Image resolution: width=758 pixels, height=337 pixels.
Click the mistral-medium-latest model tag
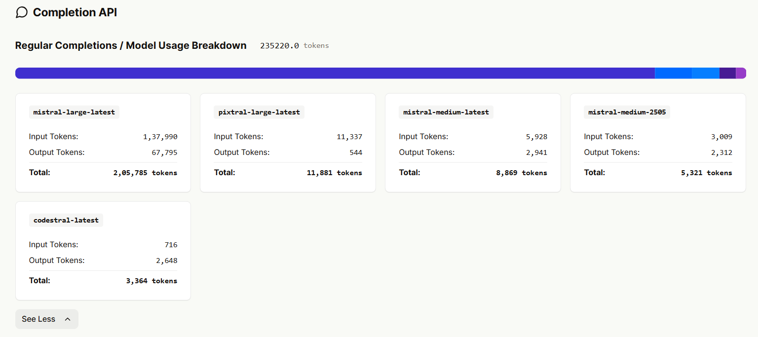click(446, 112)
